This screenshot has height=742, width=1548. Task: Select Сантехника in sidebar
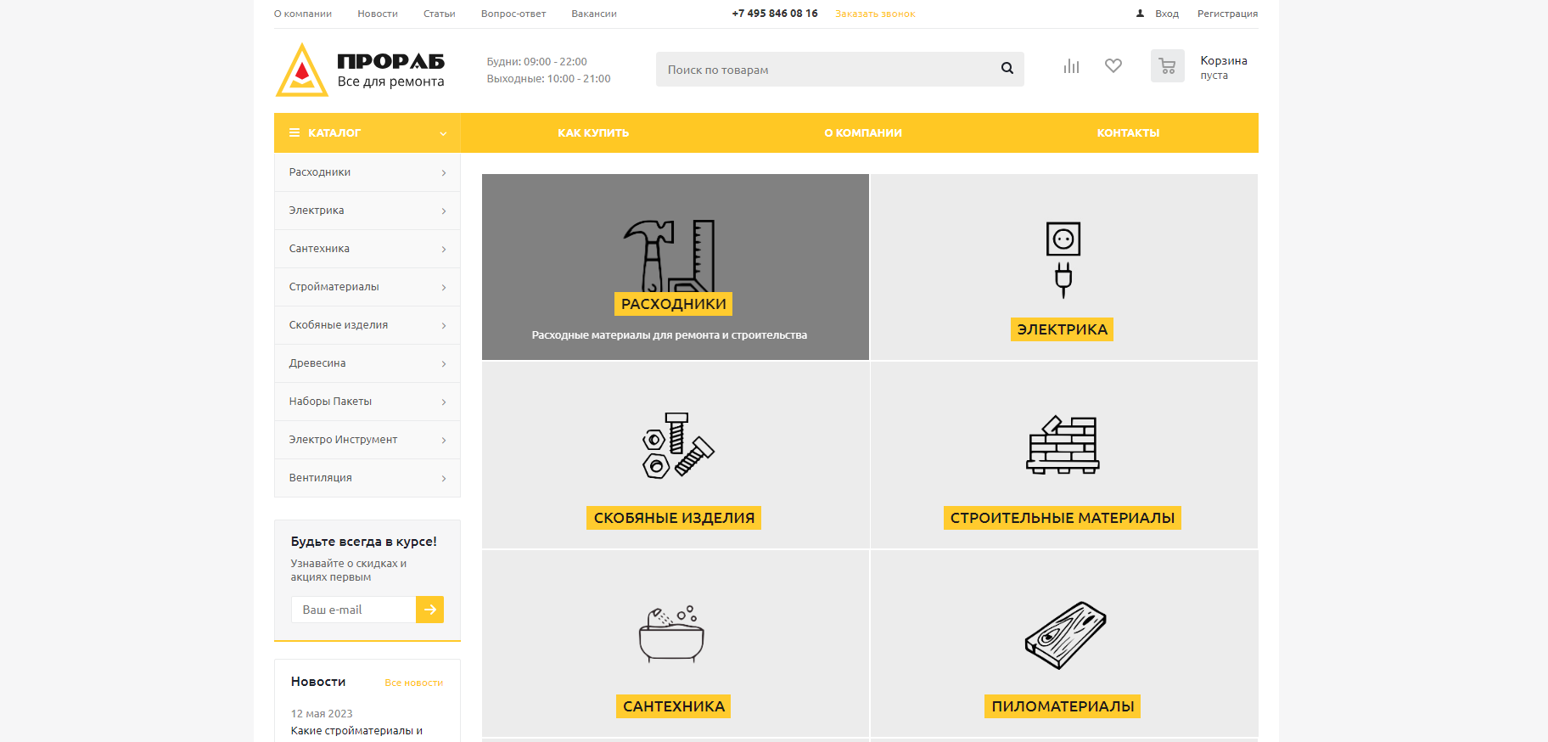(367, 249)
